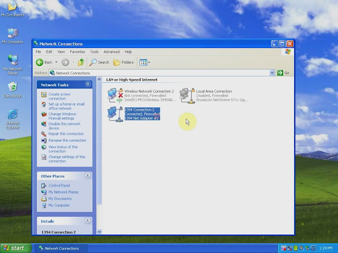Screen dimensions: 338x253
Task: Open the Help menu
Action: click(x=128, y=52)
